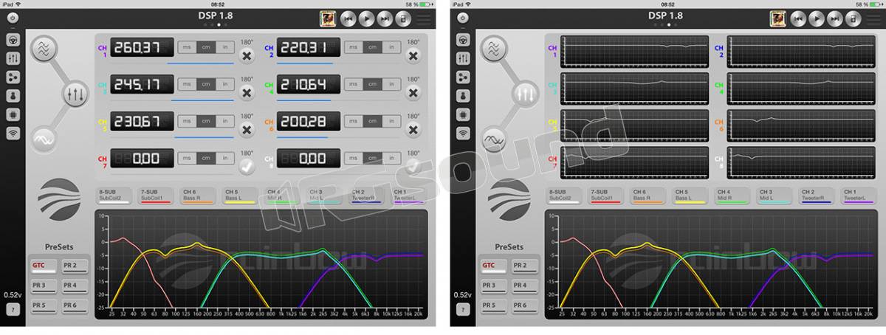This screenshot has width=886, height=335.
Task: Select ms unit for CH 1 delay
Action: [x=187, y=47]
